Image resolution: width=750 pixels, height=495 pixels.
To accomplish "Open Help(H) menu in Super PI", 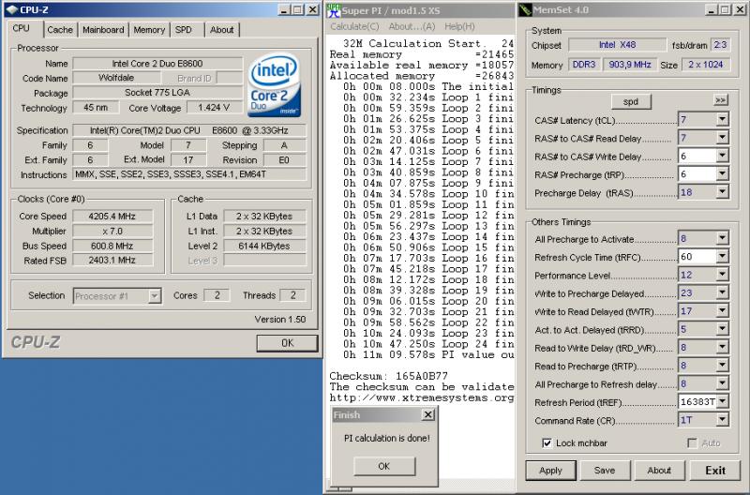I will [459, 26].
